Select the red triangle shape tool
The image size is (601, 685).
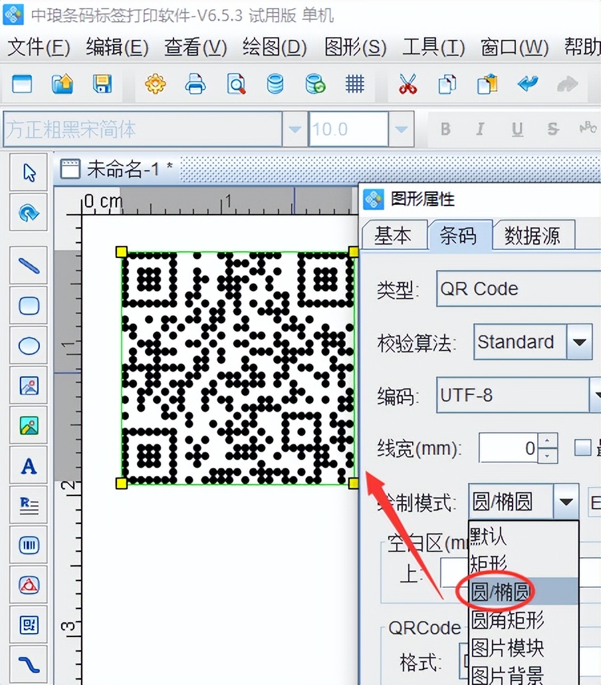tap(29, 585)
